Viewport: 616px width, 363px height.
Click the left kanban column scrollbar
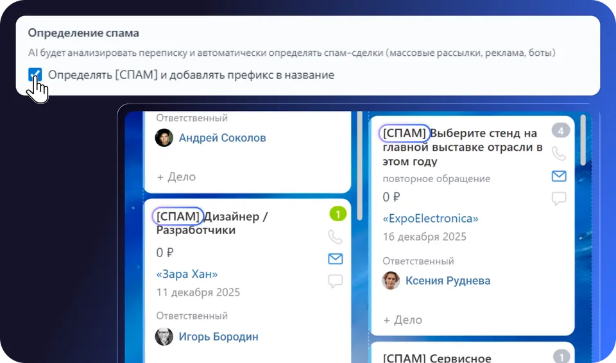coord(359,165)
